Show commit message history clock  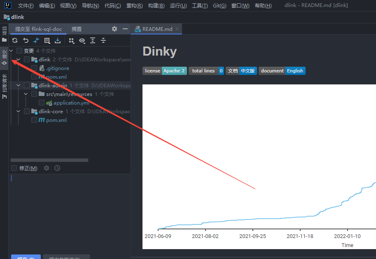pos(57,168)
